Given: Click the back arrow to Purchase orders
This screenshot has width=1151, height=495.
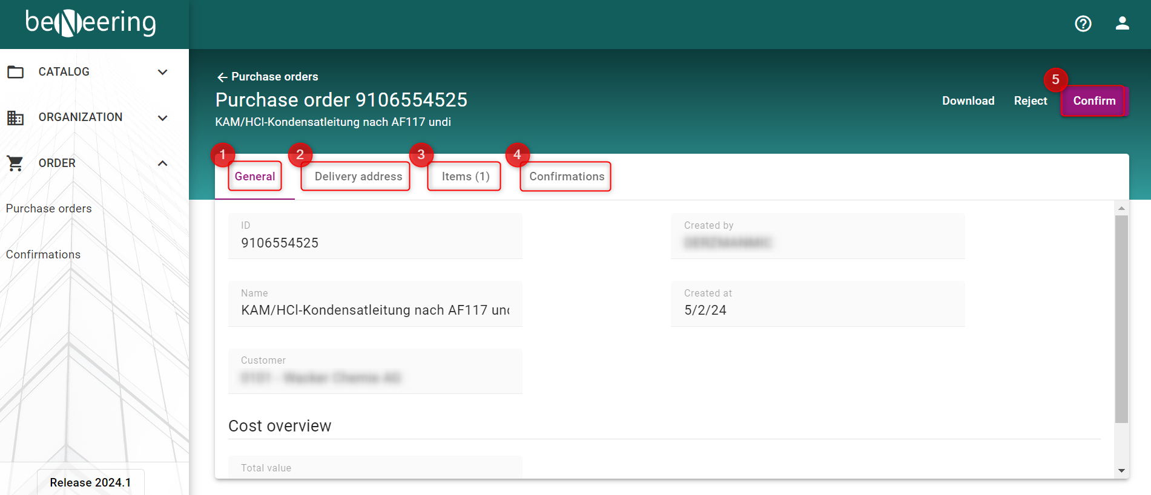Looking at the screenshot, I should coord(222,77).
